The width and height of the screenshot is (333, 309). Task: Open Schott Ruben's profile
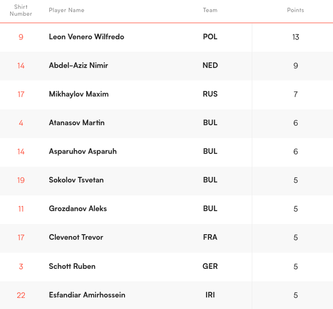click(72, 266)
